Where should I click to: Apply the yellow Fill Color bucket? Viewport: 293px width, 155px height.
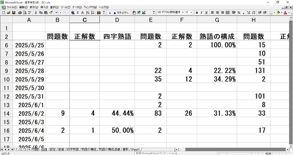pos(278,13)
